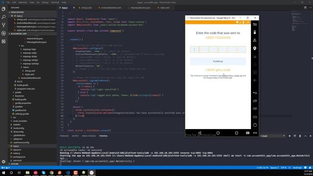Open Windows Start menu
The image size is (313, 176).
coord(3,173)
